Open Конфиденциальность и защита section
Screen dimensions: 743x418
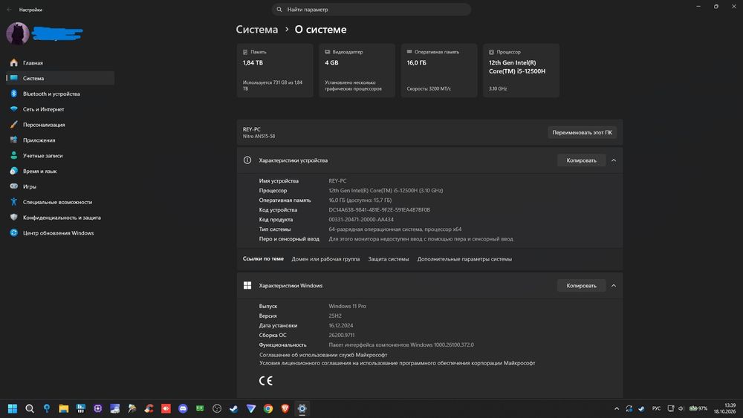pos(60,218)
